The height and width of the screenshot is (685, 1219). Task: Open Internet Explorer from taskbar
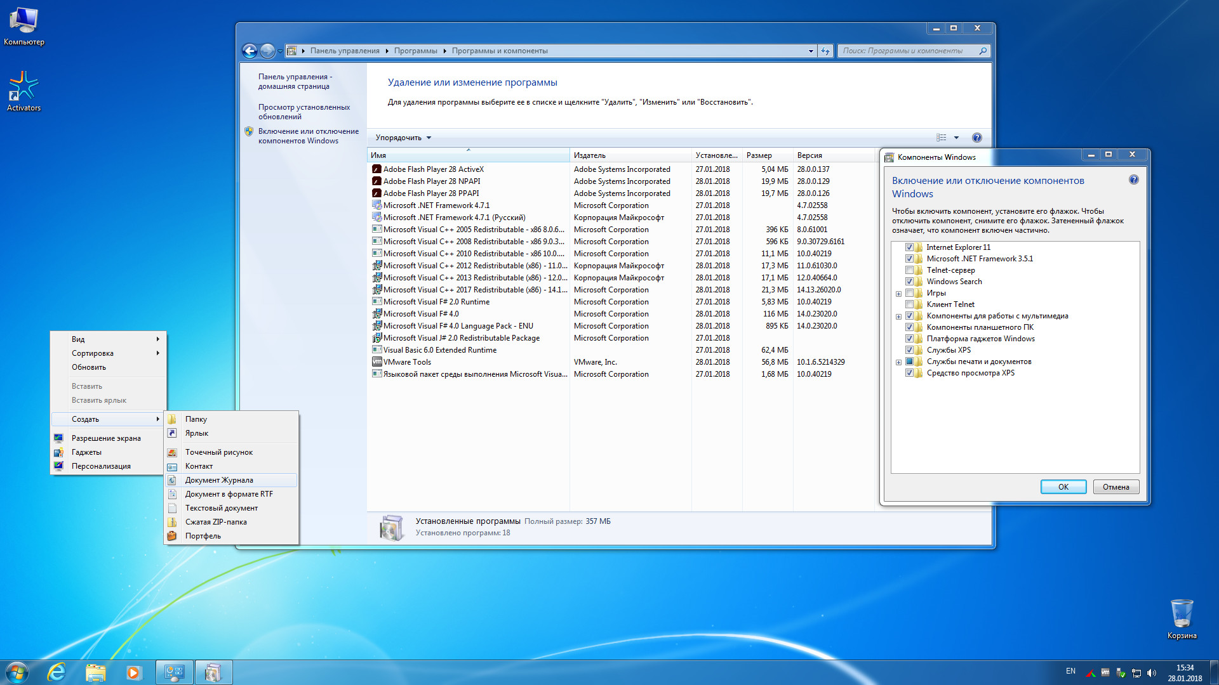point(57,672)
